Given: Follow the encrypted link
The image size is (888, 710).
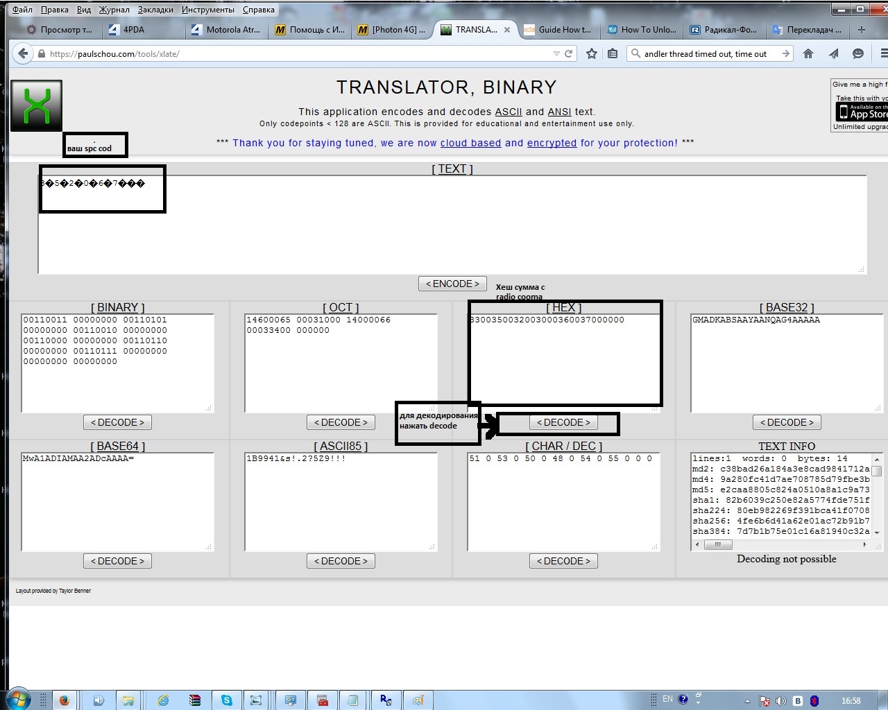Looking at the screenshot, I should point(552,143).
